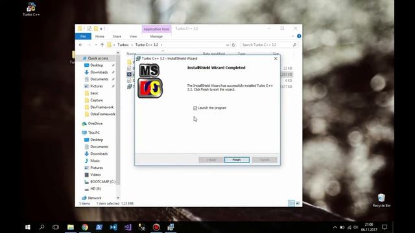Switch to details view layout icon
Viewport: 415px width, 233px height.
pos(291,203)
